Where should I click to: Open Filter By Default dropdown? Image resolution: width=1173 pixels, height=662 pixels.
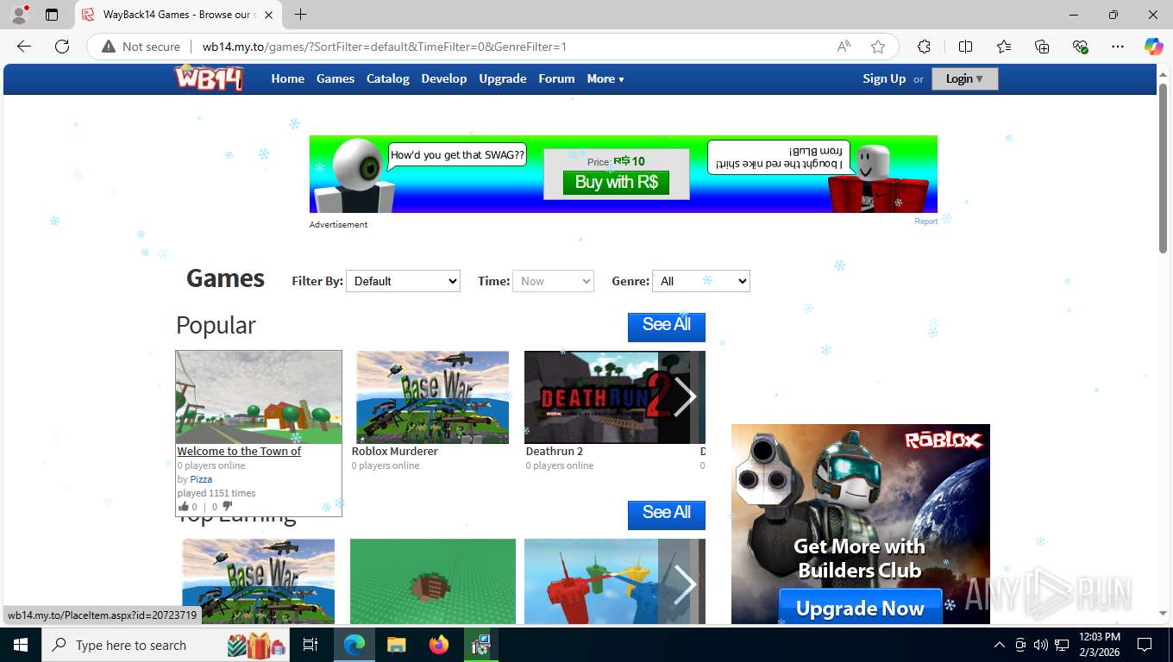tap(403, 281)
